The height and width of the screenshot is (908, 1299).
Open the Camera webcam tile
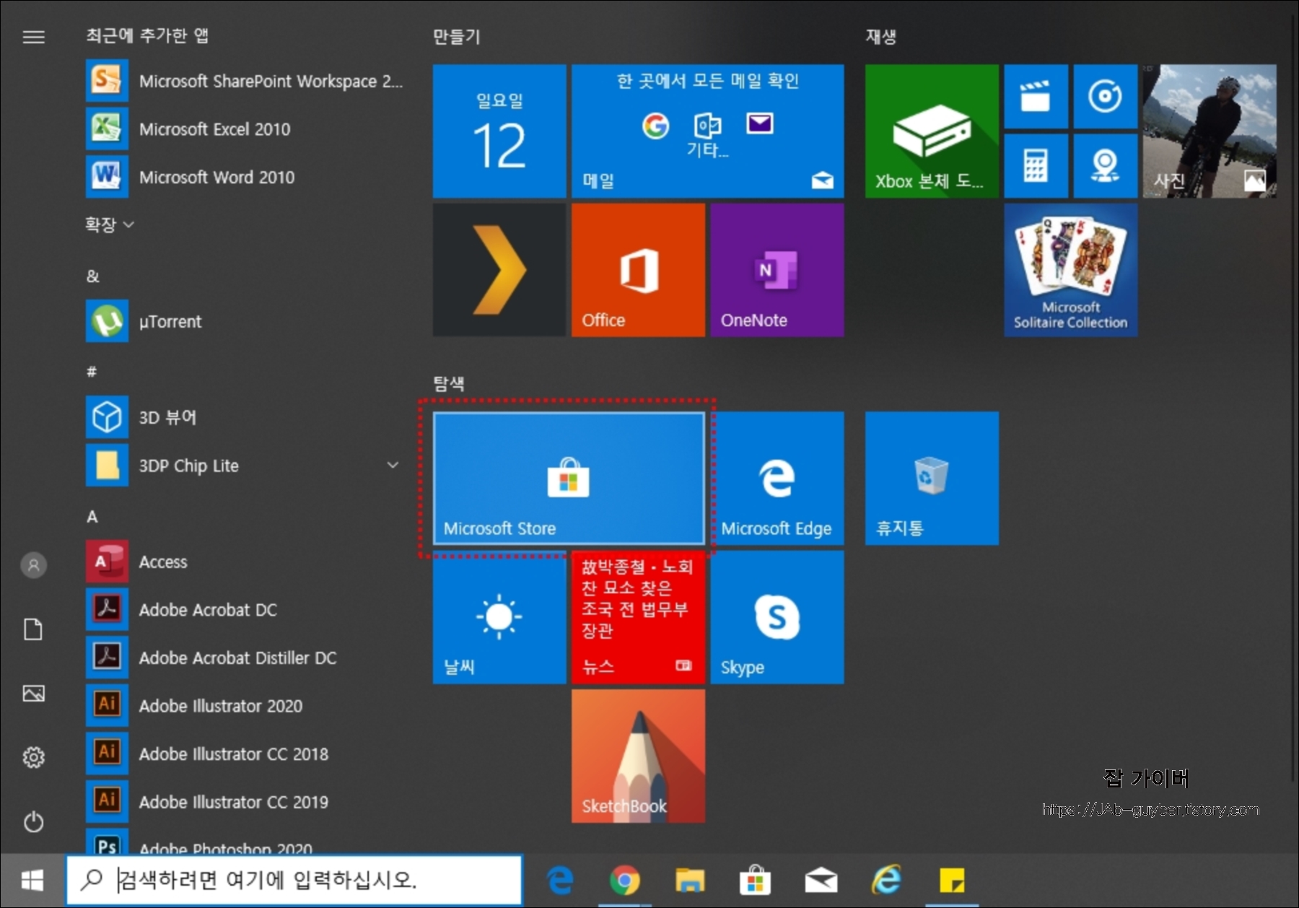click(1106, 166)
